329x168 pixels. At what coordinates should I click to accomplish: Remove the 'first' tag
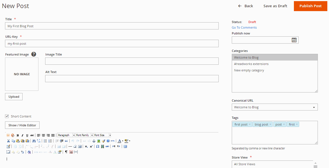click(x=297, y=124)
